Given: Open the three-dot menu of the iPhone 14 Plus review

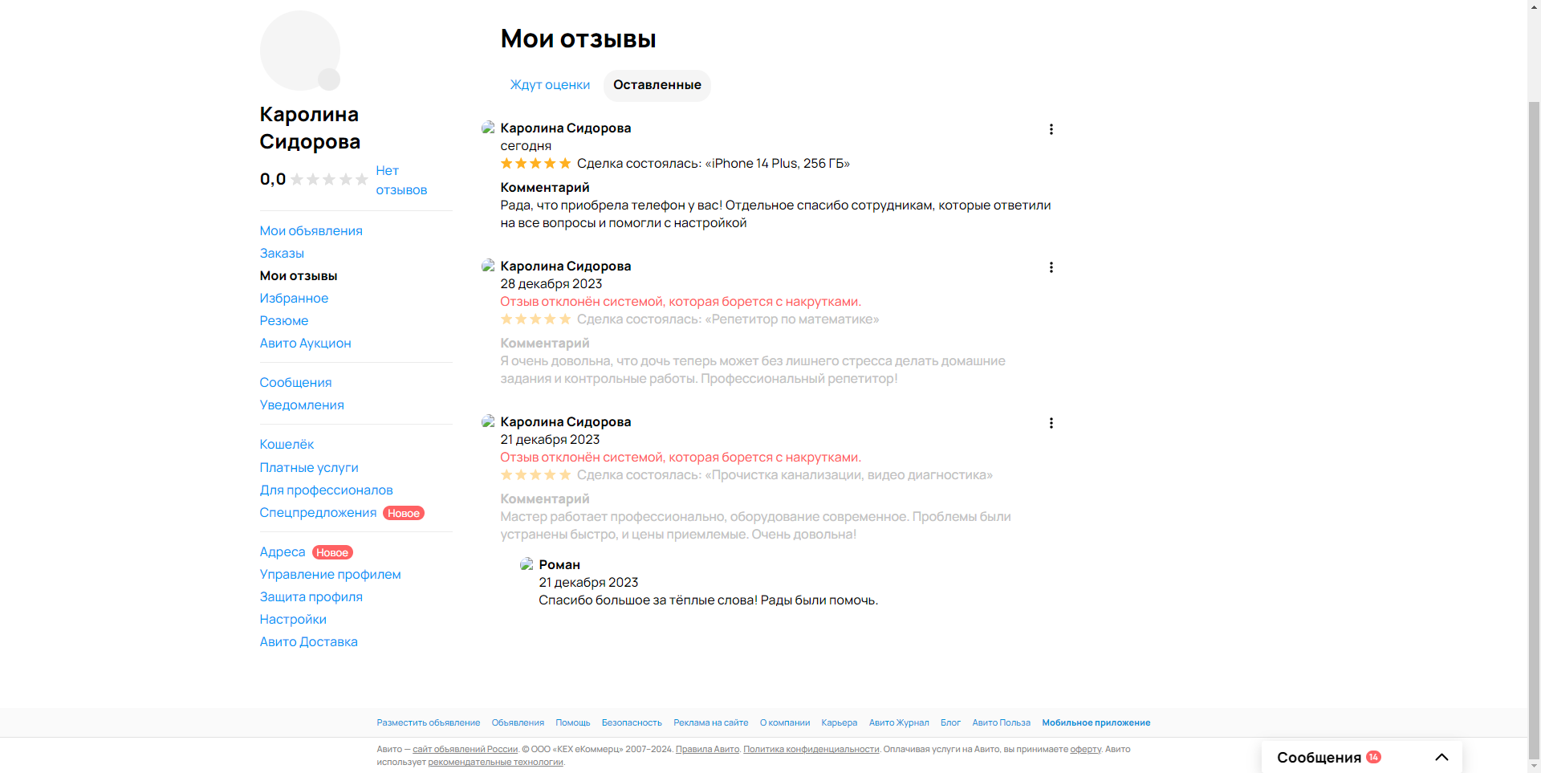Looking at the screenshot, I should point(1051,129).
